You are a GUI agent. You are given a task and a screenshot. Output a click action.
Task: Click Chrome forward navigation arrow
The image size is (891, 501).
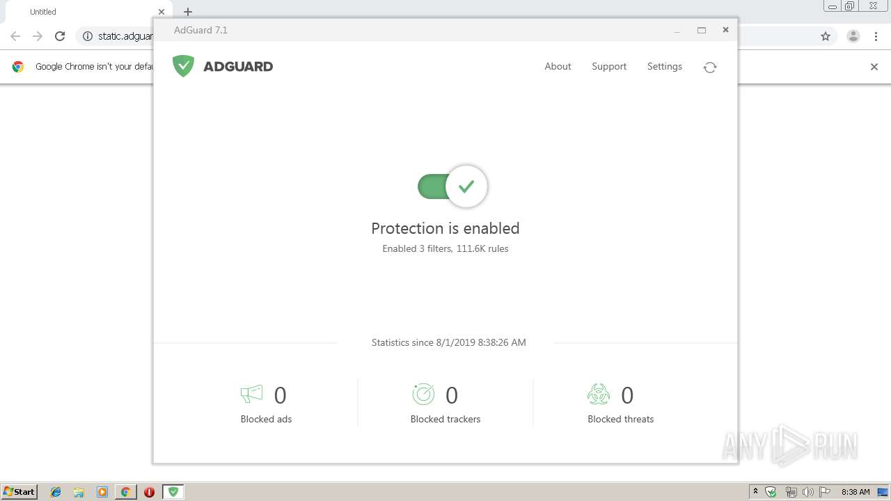coord(38,36)
